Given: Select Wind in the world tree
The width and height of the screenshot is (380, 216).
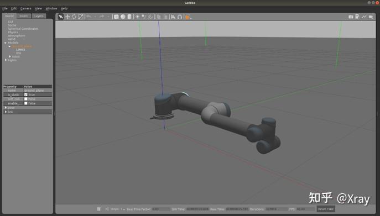Looking at the screenshot, I should click(12, 39).
